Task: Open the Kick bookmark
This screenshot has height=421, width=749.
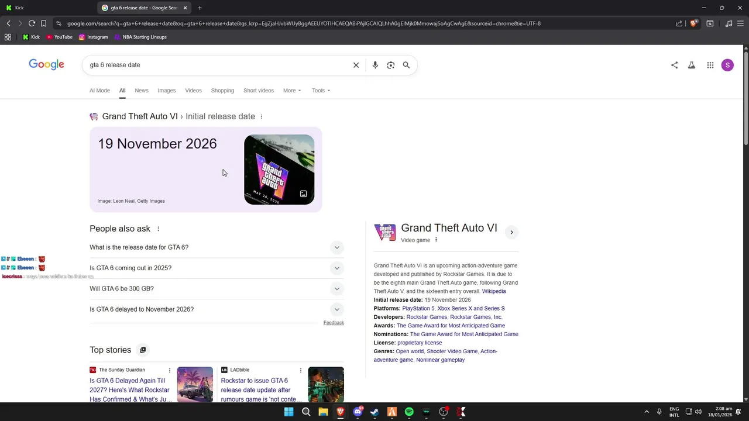Action: 31,37
